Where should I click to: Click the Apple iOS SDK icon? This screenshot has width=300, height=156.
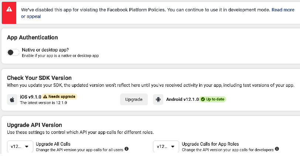coord(12,99)
